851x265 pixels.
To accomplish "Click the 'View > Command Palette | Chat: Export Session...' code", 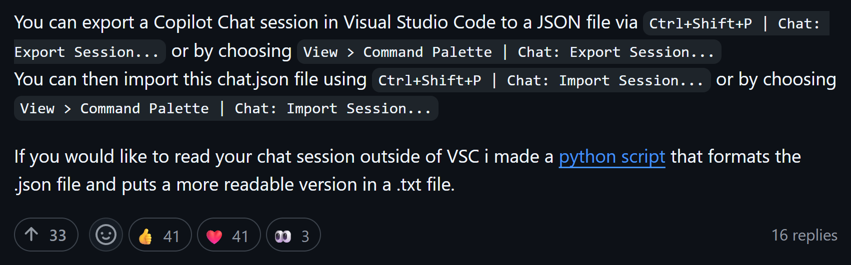I will pyautogui.click(x=509, y=52).
